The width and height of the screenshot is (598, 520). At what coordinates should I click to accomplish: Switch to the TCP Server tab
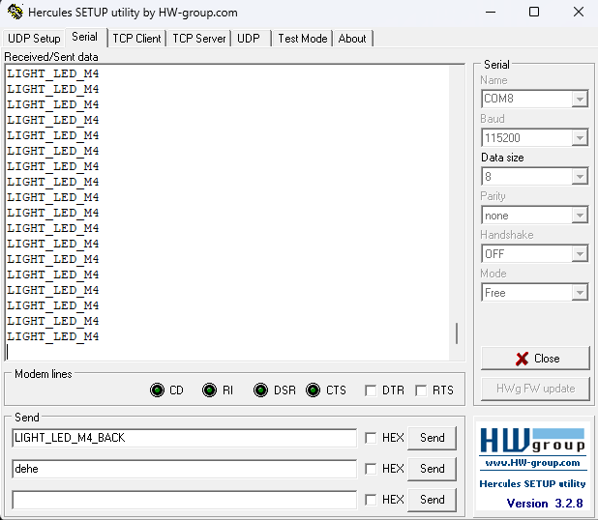199,39
